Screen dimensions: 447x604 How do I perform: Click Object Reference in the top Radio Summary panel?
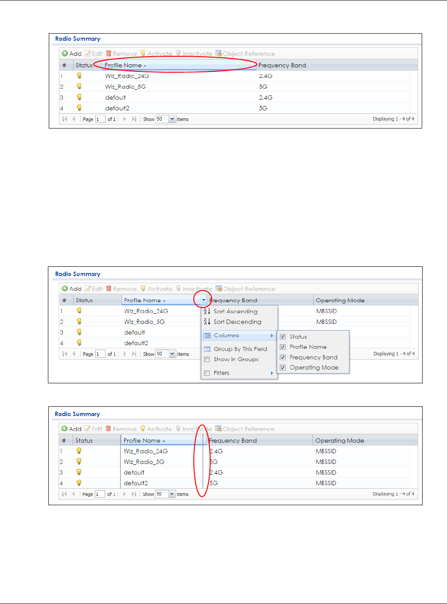245,54
